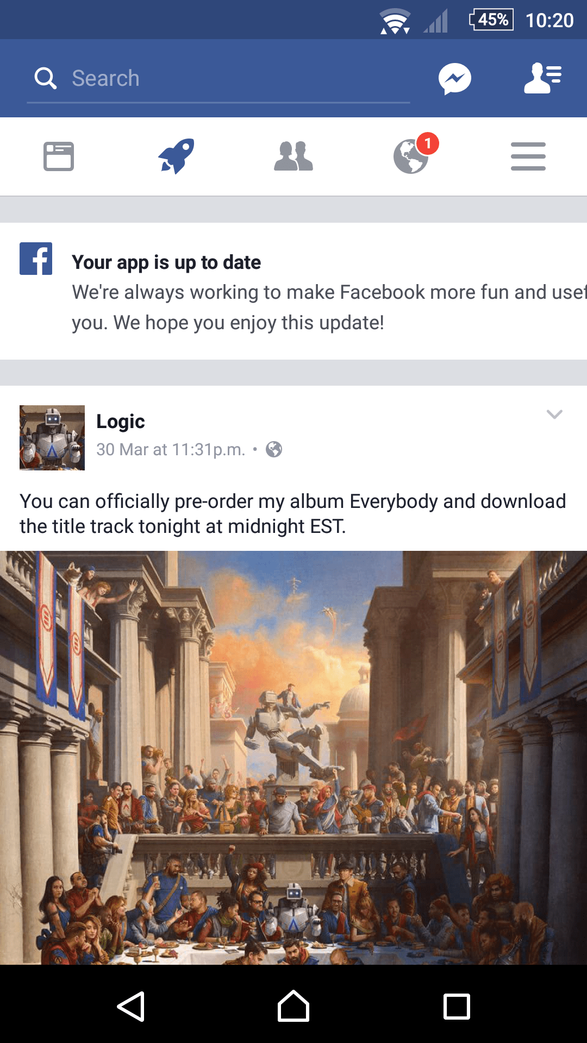Switch to the News Feed tab

[59, 156]
